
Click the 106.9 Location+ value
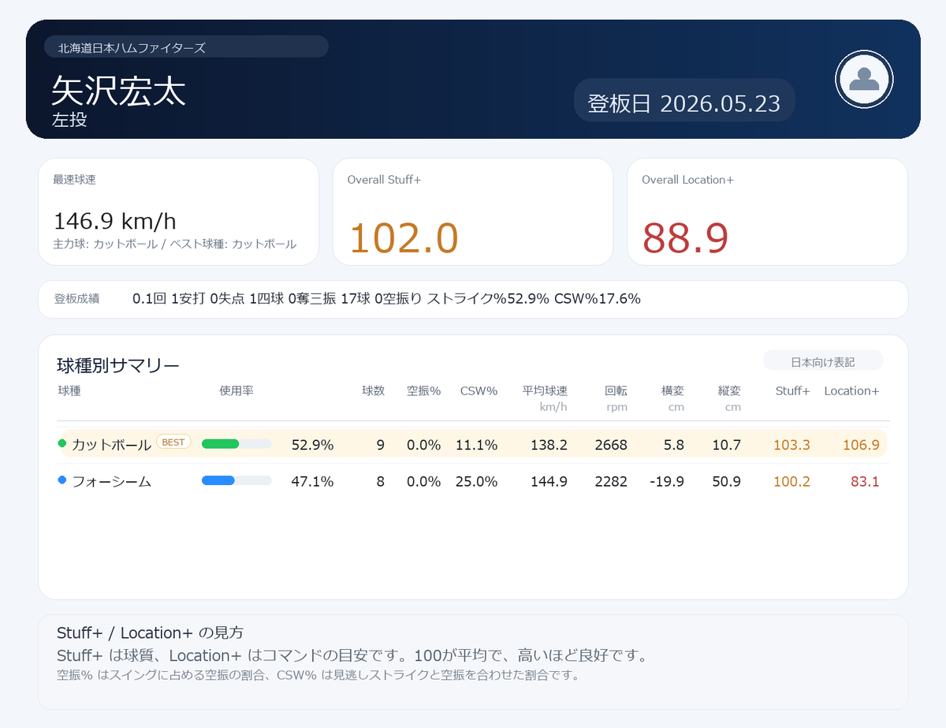click(x=861, y=445)
